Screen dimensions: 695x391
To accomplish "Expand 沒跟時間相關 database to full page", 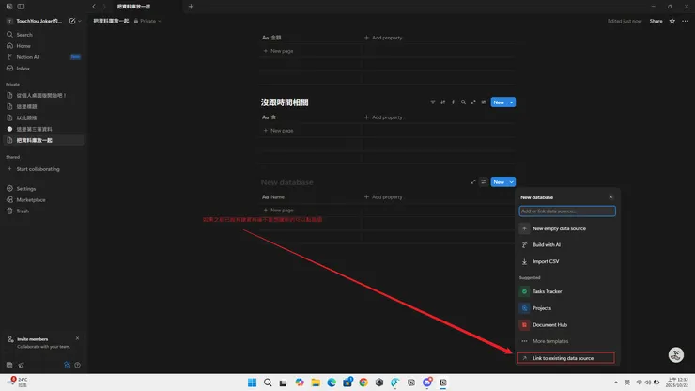I will [x=473, y=102].
